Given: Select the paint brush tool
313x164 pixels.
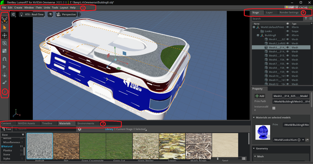Looking at the screenshot, I should pos(5,82).
